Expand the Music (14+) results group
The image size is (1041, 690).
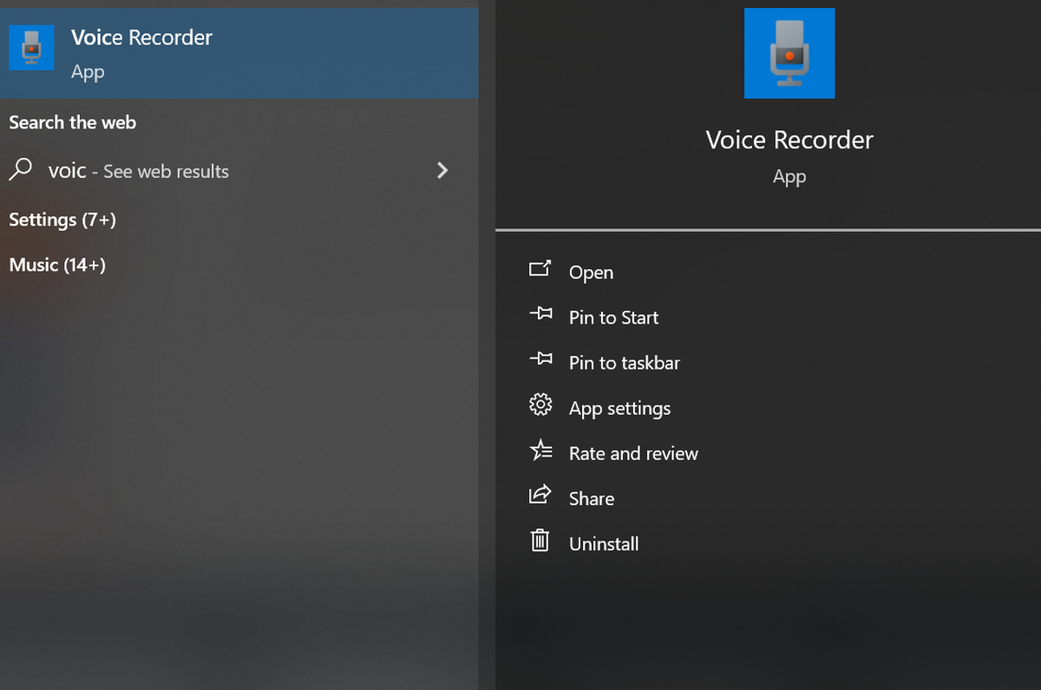pos(57,265)
